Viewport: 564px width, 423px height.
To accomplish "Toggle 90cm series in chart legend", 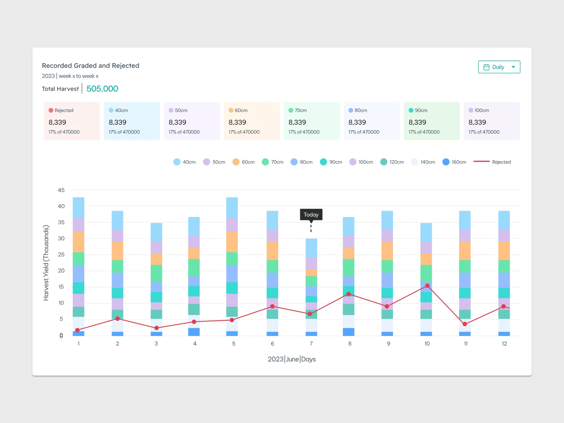I will 331,162.
